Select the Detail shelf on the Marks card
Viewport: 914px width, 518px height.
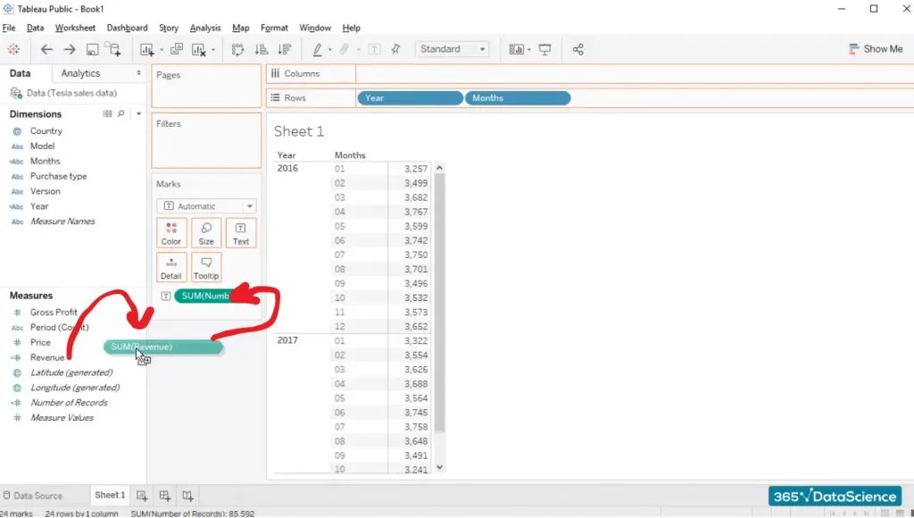[x=171, y=266]
